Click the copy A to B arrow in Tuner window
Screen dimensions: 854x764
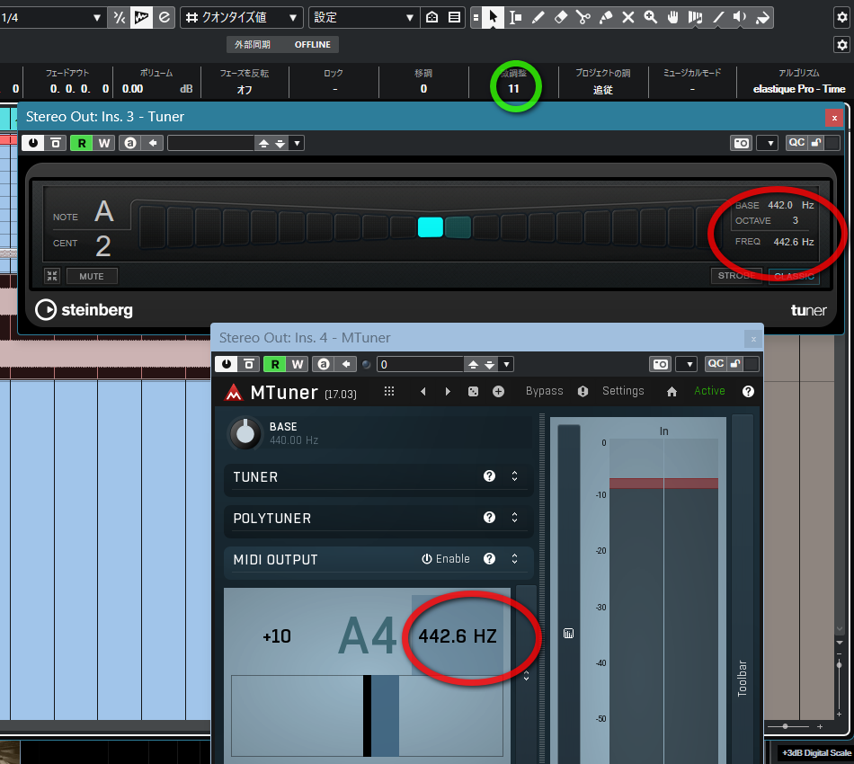click(153, 143)
